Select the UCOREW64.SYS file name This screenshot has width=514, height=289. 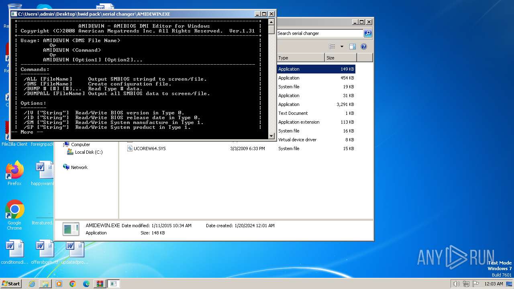click(149, 149)
